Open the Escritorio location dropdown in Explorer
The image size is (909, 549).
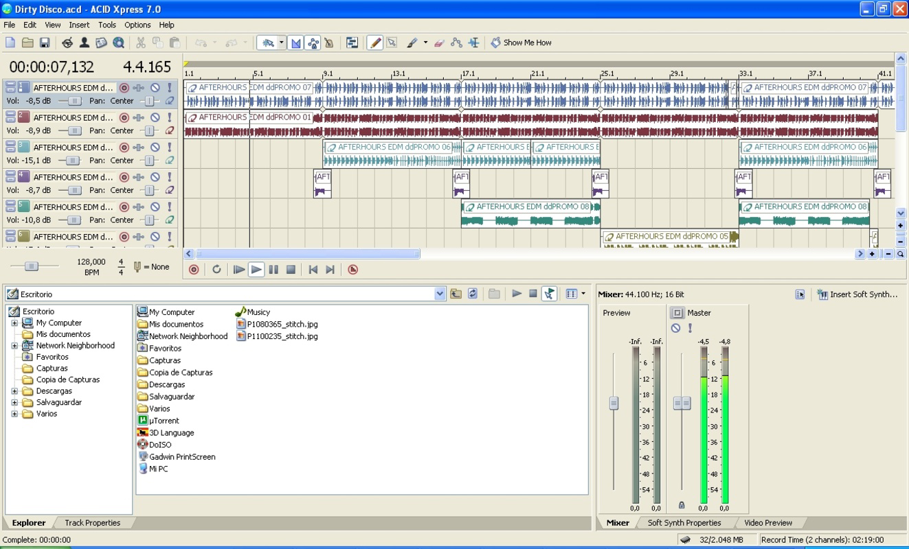pos(440,294)
